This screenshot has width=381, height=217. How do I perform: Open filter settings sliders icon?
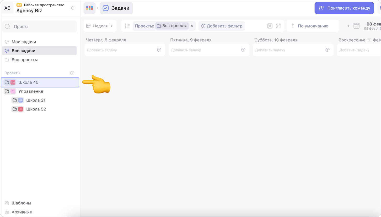point(127,26)
